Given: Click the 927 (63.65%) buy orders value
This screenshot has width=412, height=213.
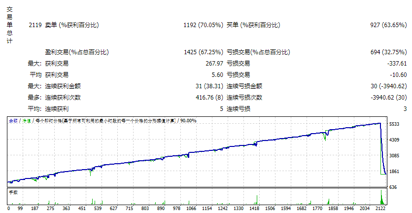Looking at the screenshot, I should [x=388, y=25].
